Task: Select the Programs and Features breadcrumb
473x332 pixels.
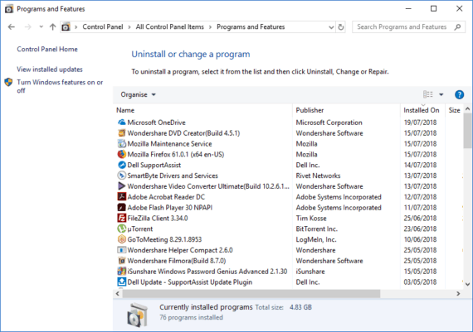Action: coord(251,26)
